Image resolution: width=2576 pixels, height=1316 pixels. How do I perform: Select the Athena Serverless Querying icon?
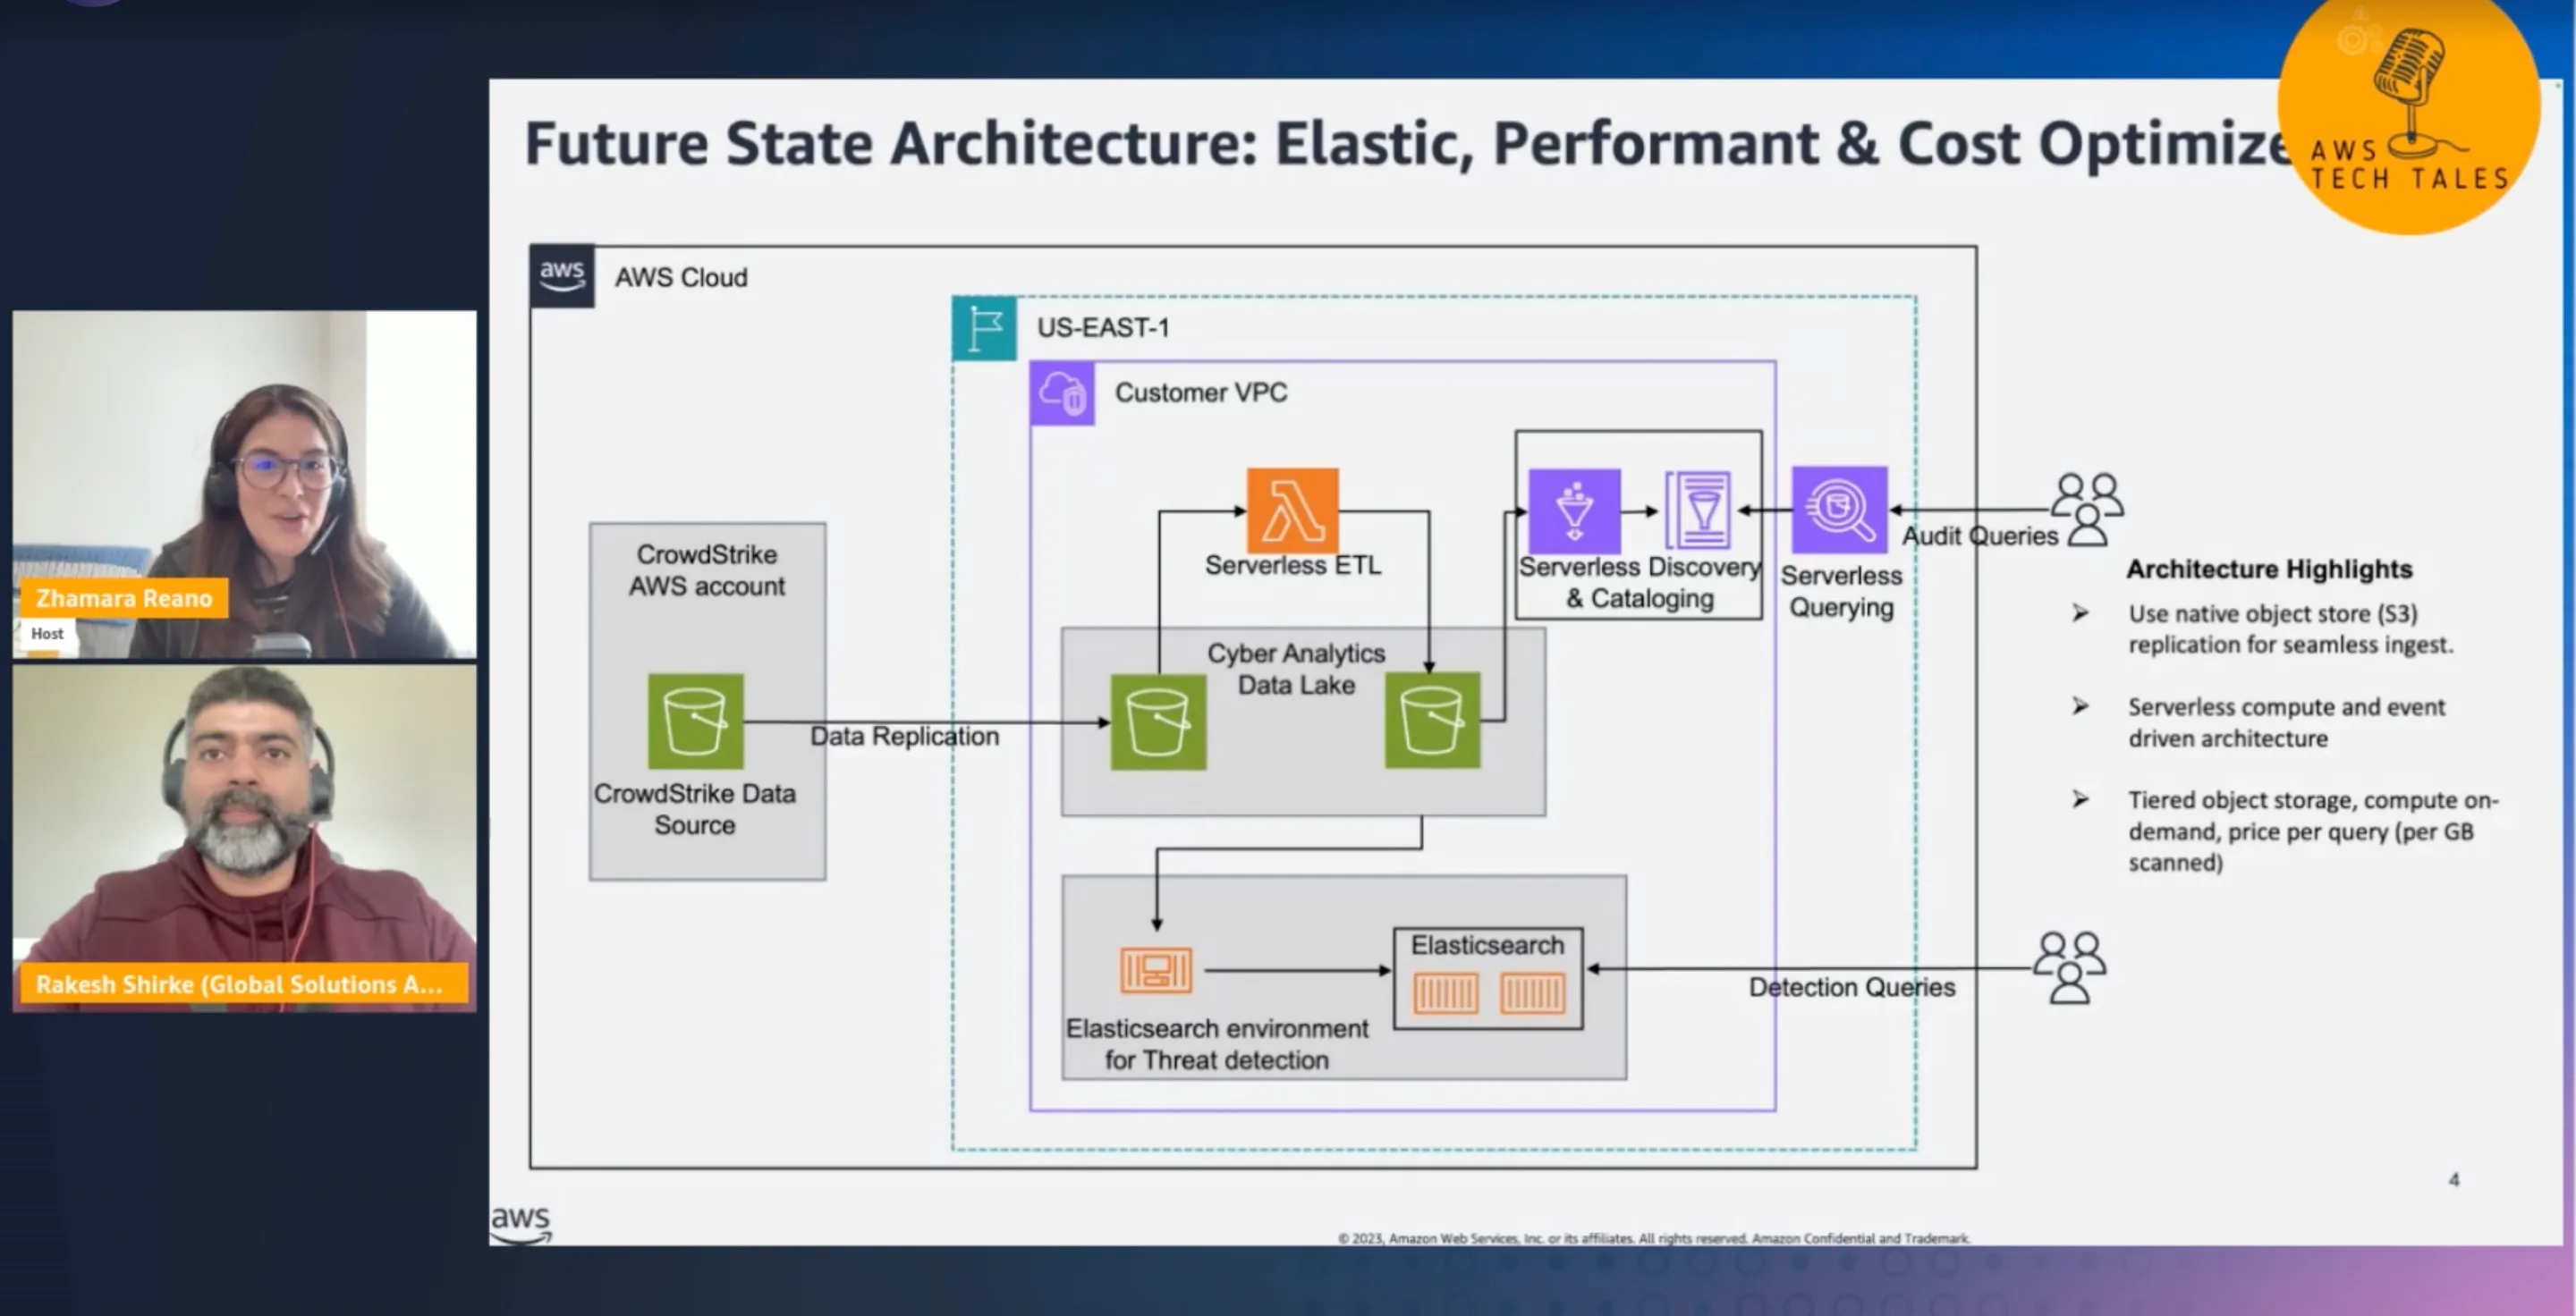click(x=1839, y=510)
